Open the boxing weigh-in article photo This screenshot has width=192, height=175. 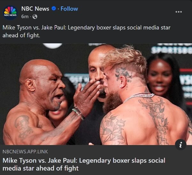[96, 94]
